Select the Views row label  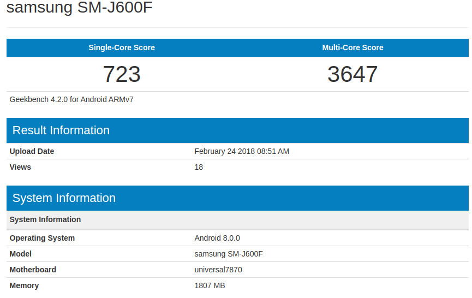pos(20,167)
